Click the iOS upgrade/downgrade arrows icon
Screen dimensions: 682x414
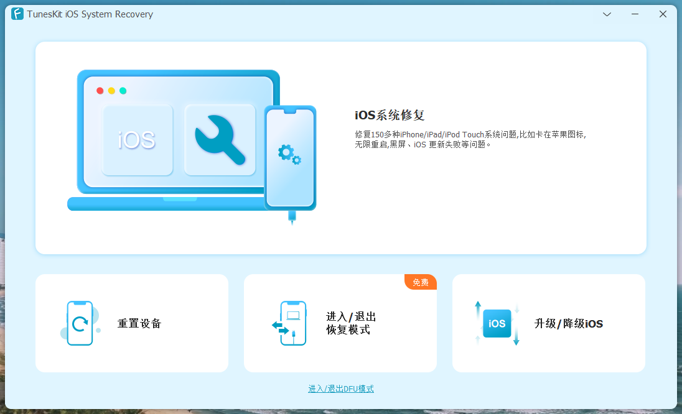click(x=497, y=323)
